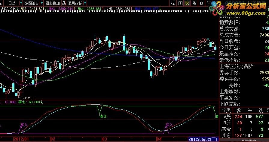The width and height of the screenshot is (269, 142).
Task: Open the dropdown arrow next to 多图组合
Action: tap(42, 3)
